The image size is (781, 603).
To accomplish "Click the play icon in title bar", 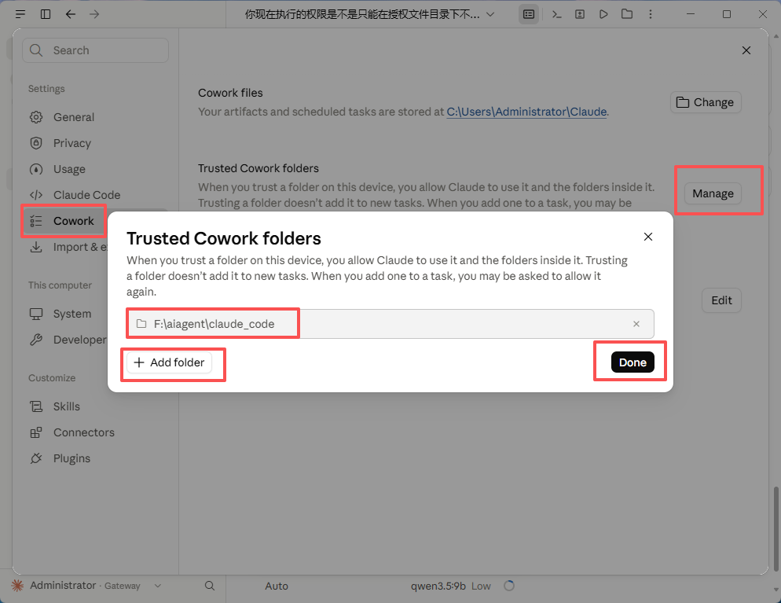I will click(603, 14).
